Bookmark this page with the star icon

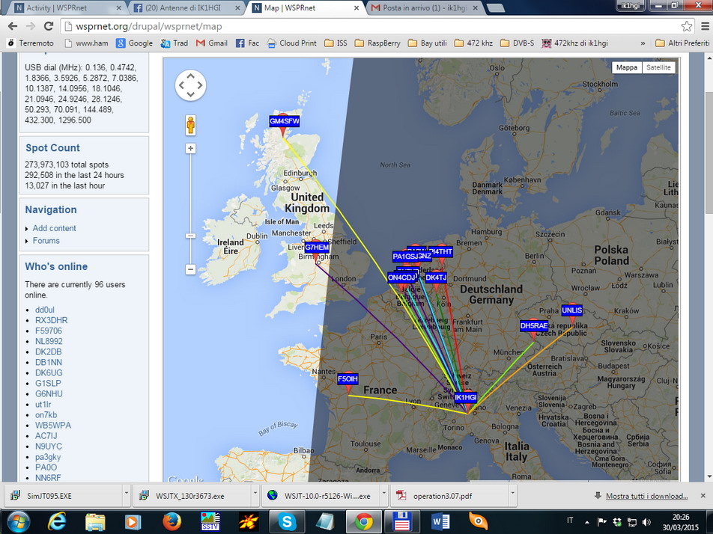click(687, 26)
